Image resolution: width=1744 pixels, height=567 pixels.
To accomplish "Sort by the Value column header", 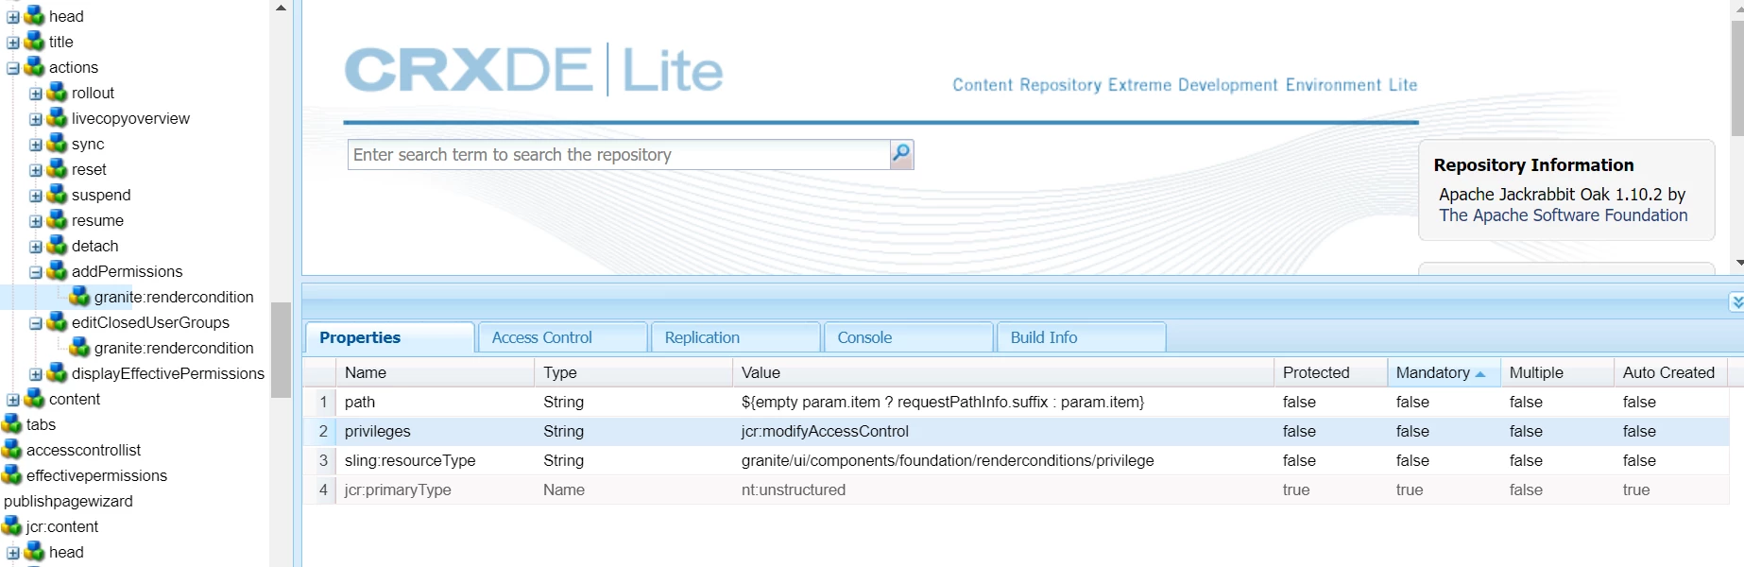I will tap(1002, 372).
